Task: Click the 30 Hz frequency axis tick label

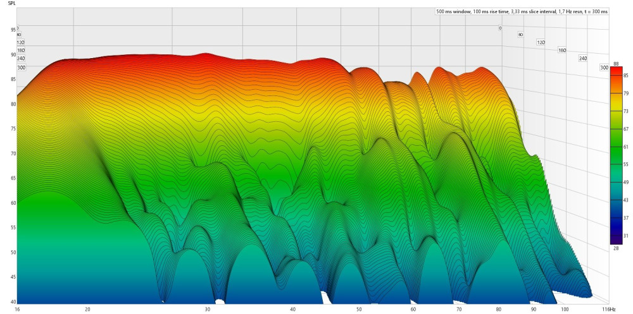Action: [208, 309]
